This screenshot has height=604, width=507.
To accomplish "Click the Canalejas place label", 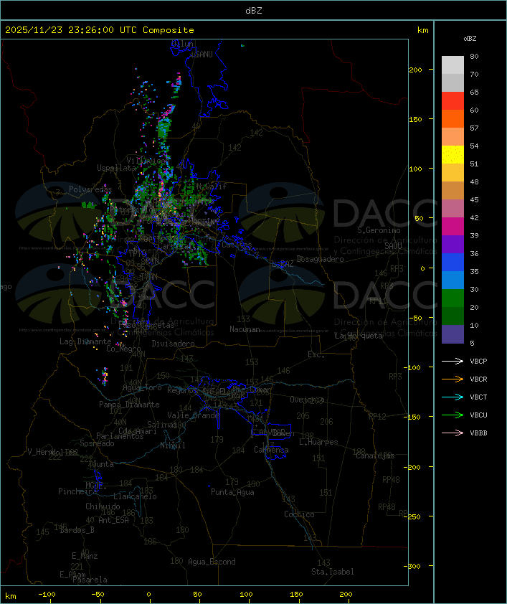I will pos(375,456).
